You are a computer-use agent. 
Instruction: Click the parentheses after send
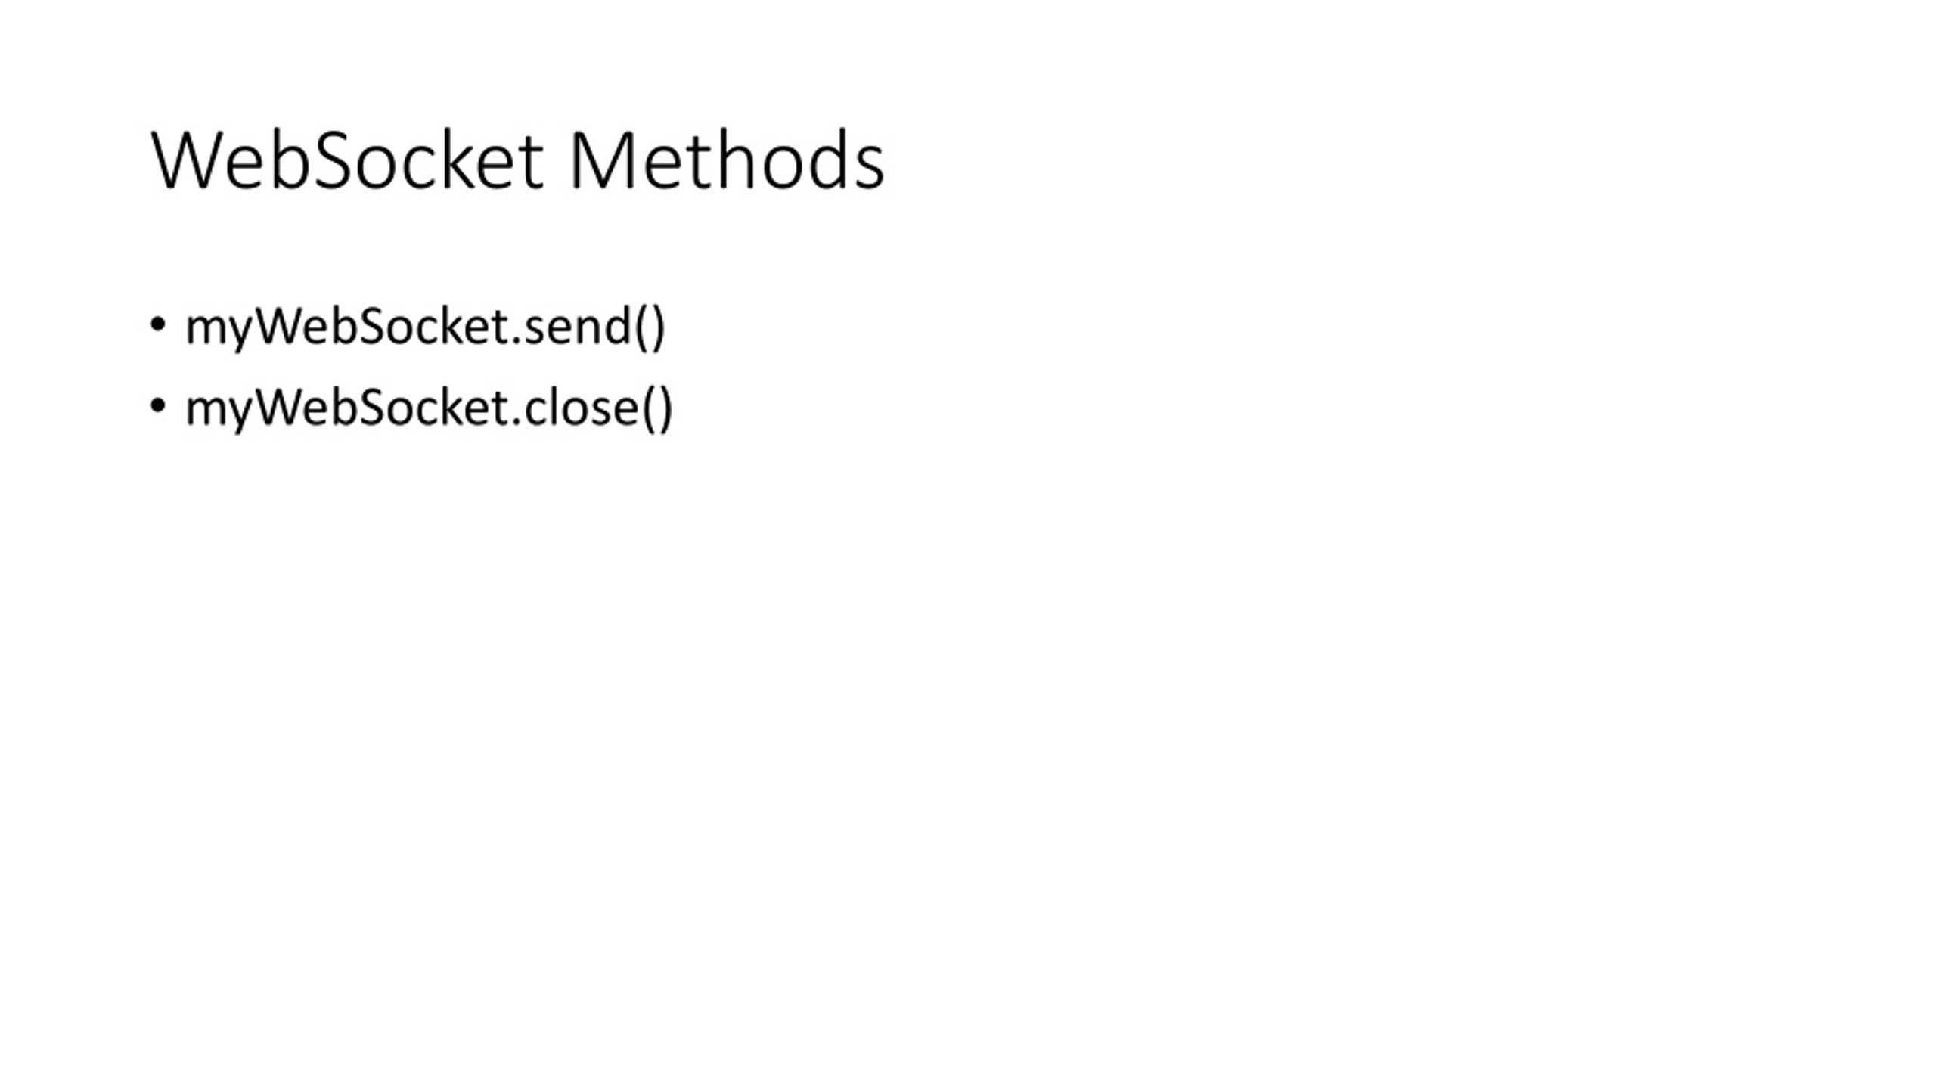tap(650, 327)
